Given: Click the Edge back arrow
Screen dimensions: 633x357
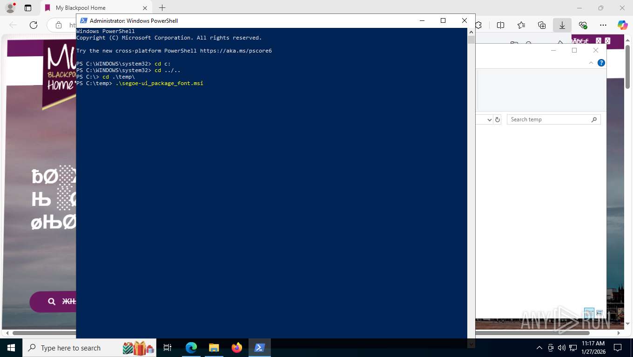Looking at the screenshot, I should [13, 25].
